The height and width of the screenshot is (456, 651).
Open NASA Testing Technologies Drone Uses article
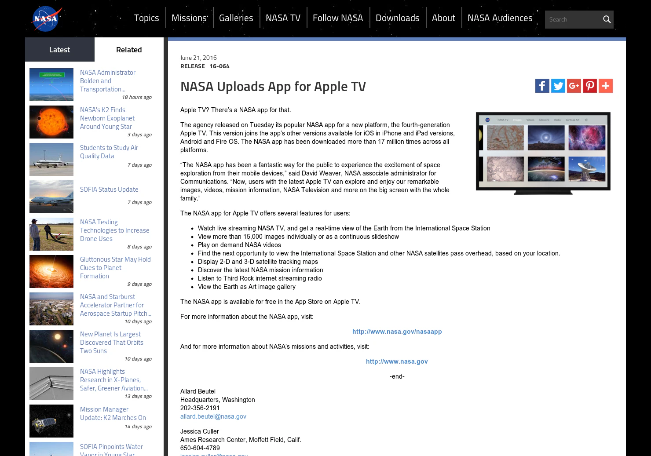tap(115, 230)
